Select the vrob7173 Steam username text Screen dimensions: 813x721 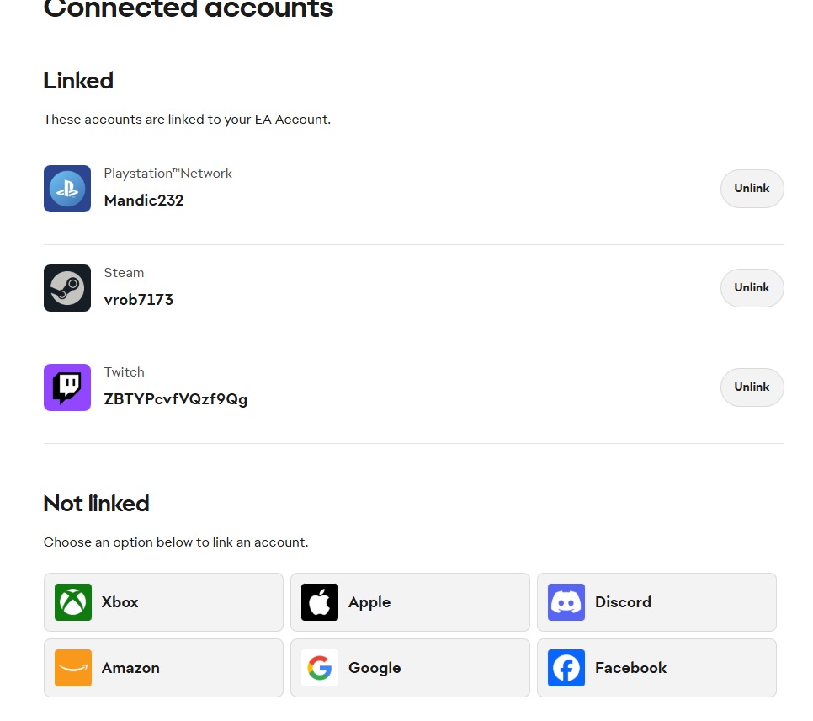pyautogui.click(x=139, y=300)
